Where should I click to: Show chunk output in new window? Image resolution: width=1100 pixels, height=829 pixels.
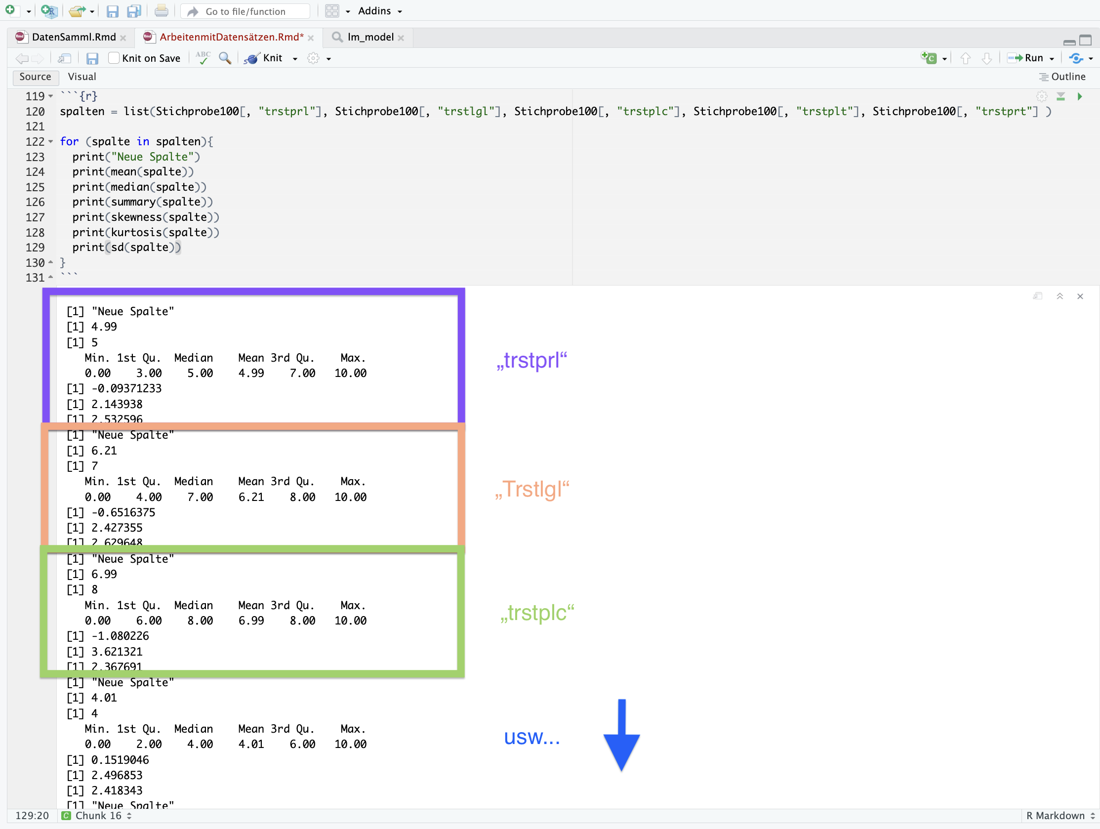(x=1037, y=296)
